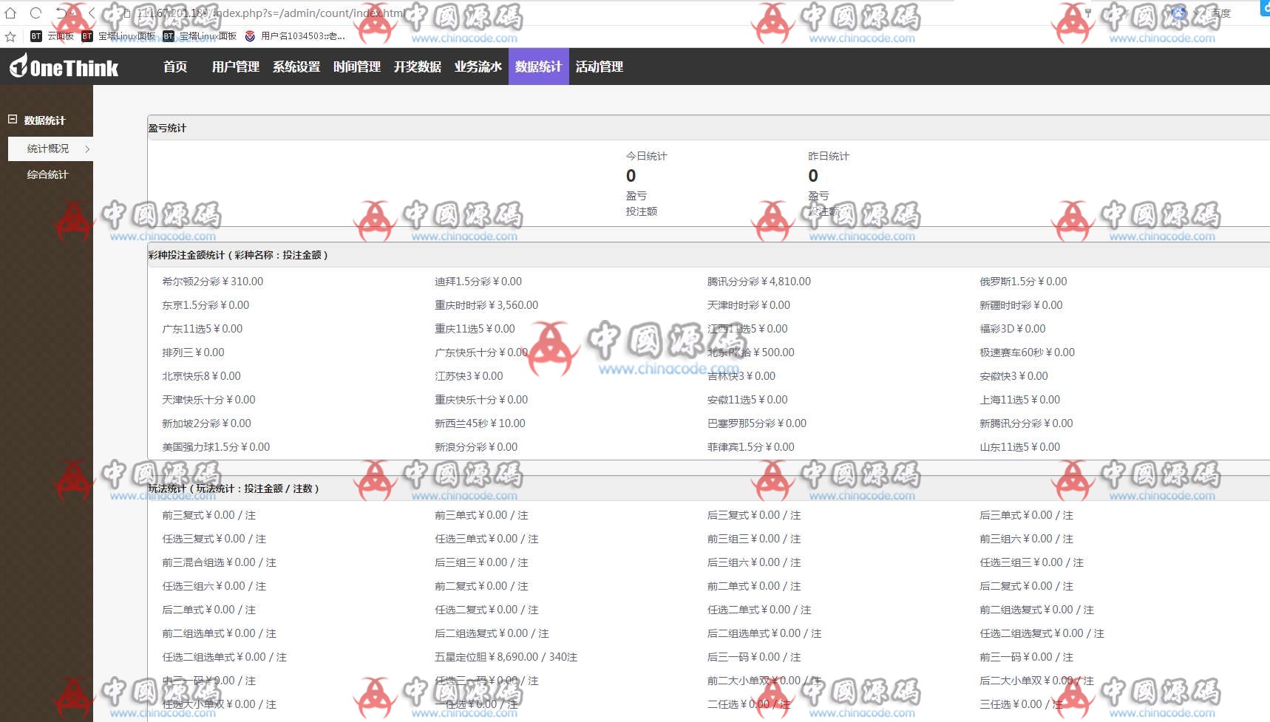Click the 玩法统计 section header

coord(708,488)
